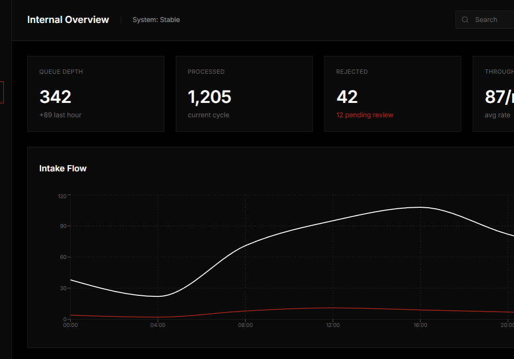The width and height of the screenshot is (514, 359).
Task: Open the Queue Depth stat card
Action: [96, 94]
